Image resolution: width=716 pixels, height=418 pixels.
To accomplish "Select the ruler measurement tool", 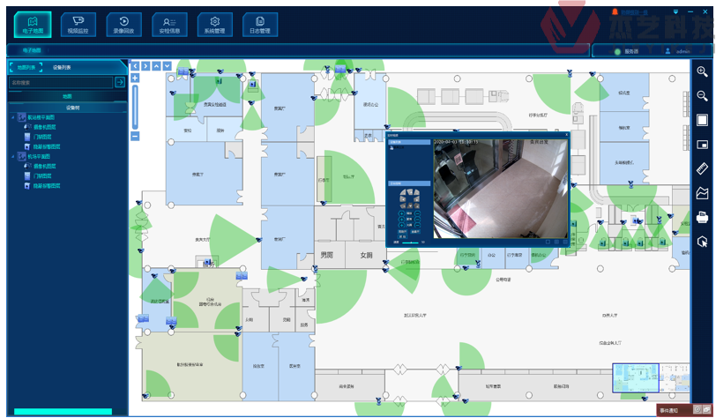I will pos(702,168).
